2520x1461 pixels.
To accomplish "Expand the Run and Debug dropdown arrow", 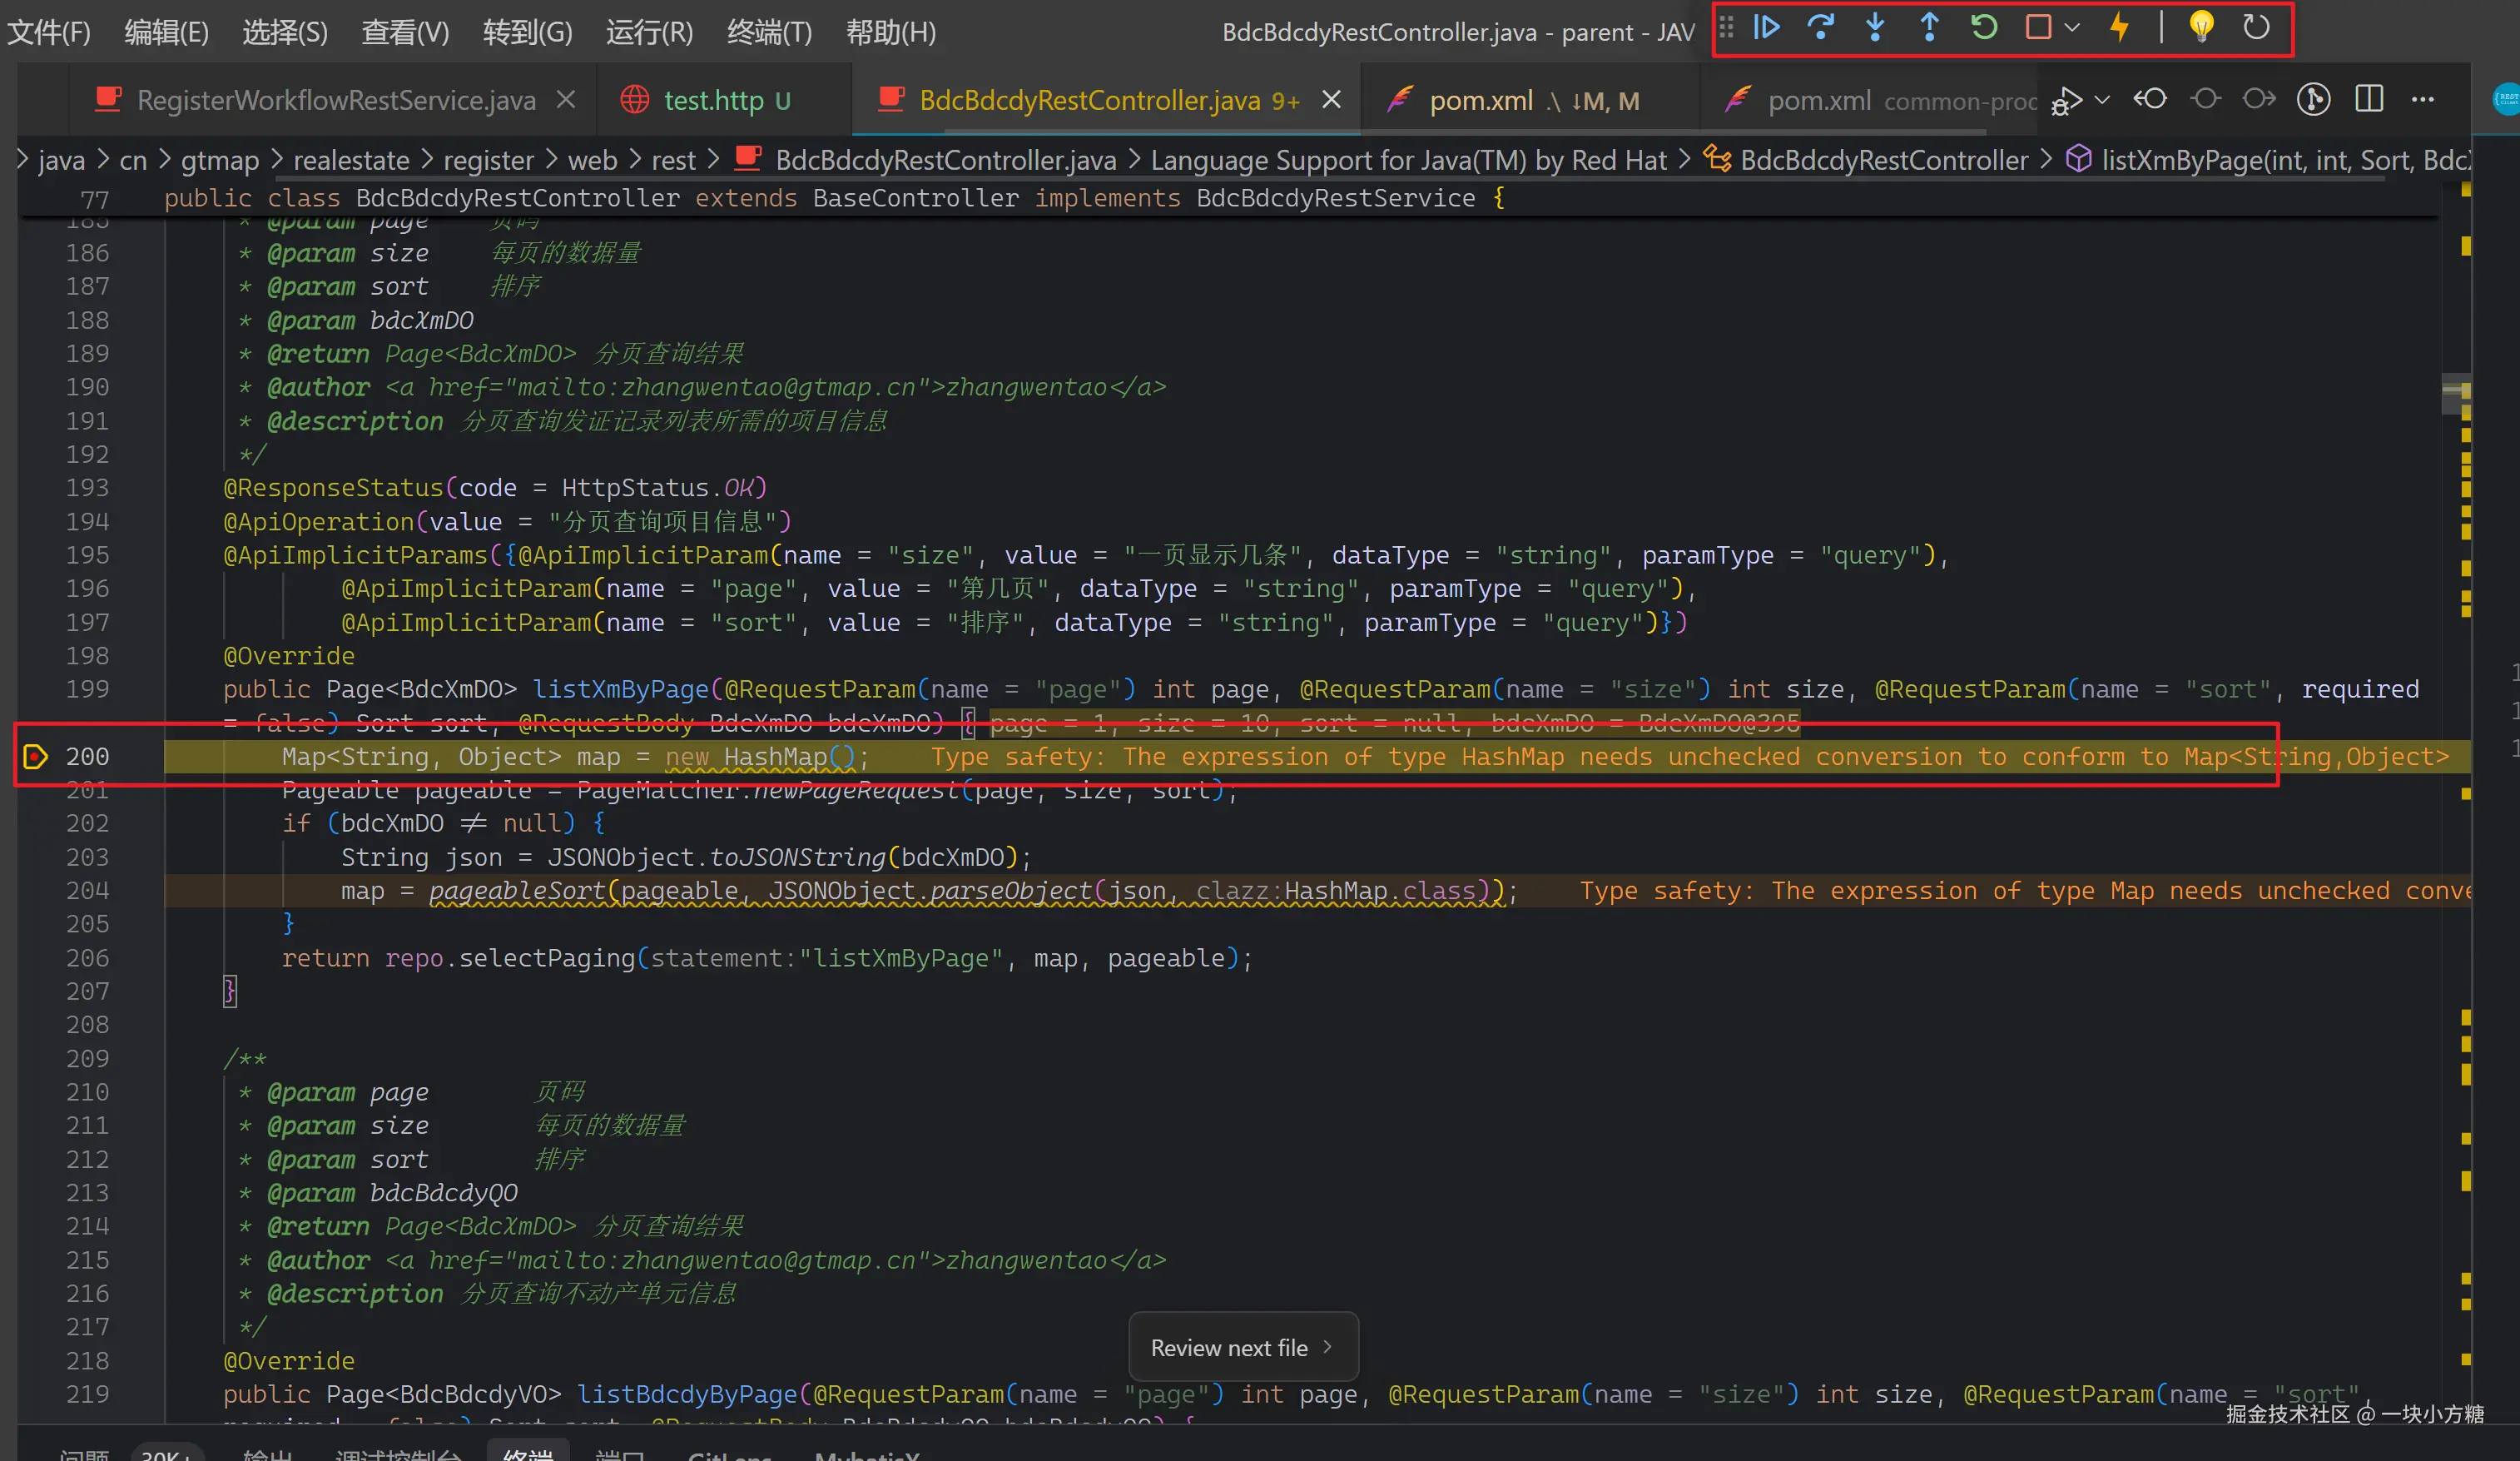I will point(2102,99).
